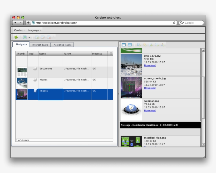Open the Cerebro dropdown menu
The width and height of the screenshot is (216, 173).
point(20,30)
